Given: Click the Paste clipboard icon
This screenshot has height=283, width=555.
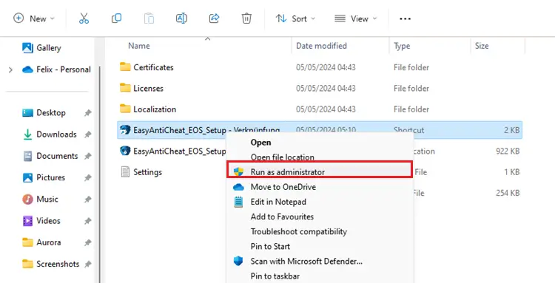Looking at the screenshot, I should click(x=149, y=18).
